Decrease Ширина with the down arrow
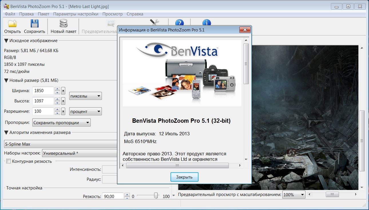369x210 pixels. (57, 93)
